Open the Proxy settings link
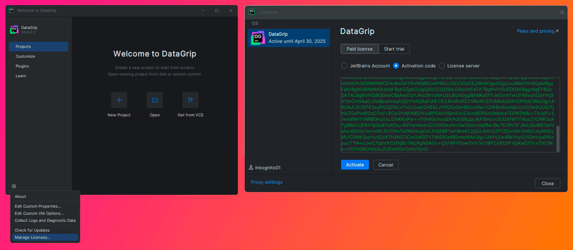 pos(267,182)
